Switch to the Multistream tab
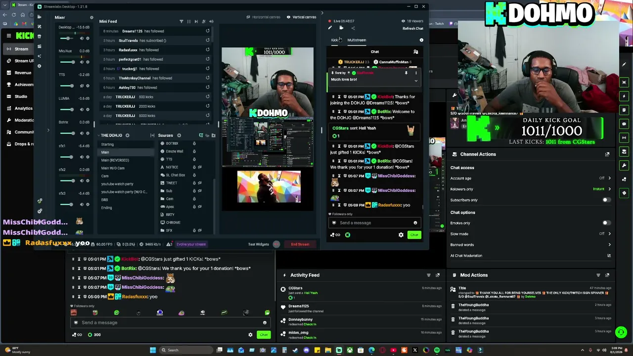 pyautogui.click(x=357, y=40)
